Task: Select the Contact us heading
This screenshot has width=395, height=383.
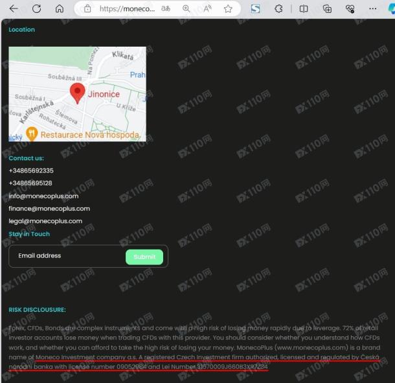Action: (x=26, y=158)
